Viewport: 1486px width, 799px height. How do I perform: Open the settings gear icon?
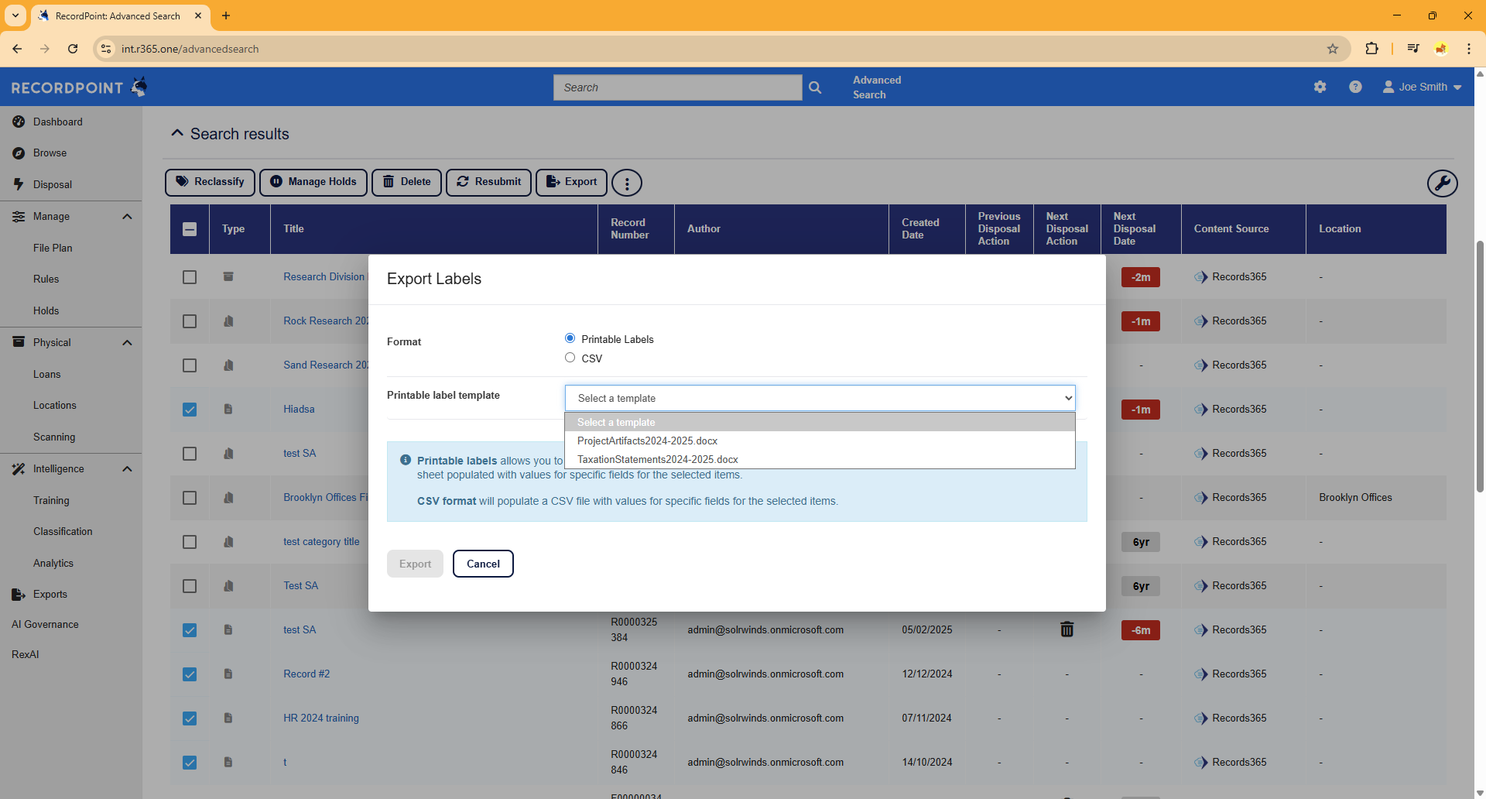pos(1320,87)
